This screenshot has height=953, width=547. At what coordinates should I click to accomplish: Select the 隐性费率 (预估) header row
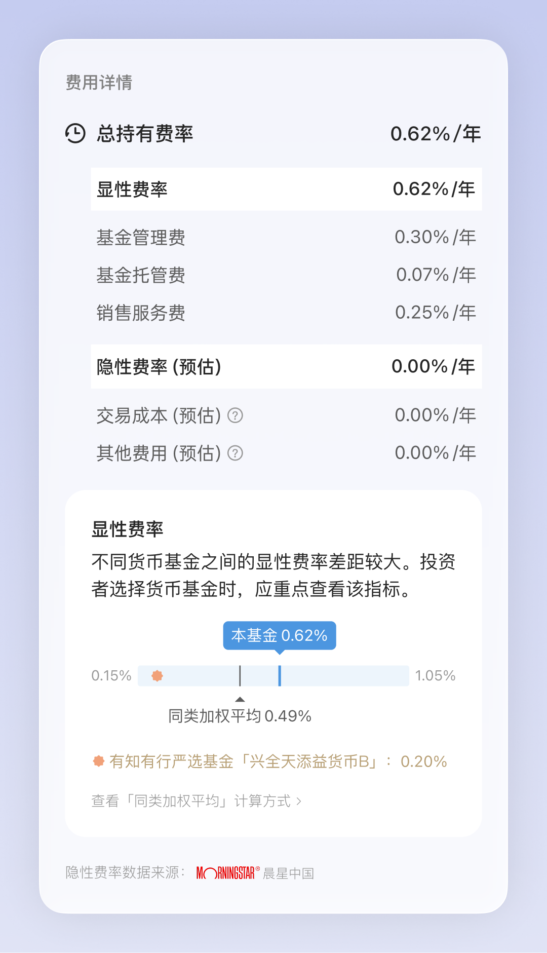coord(286,366)
